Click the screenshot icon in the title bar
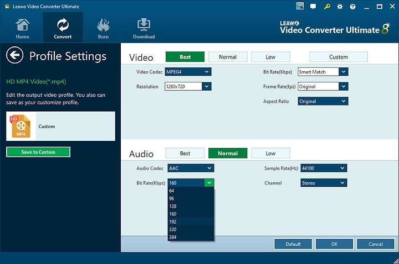The image size is (399, 264). click(300, 6)
